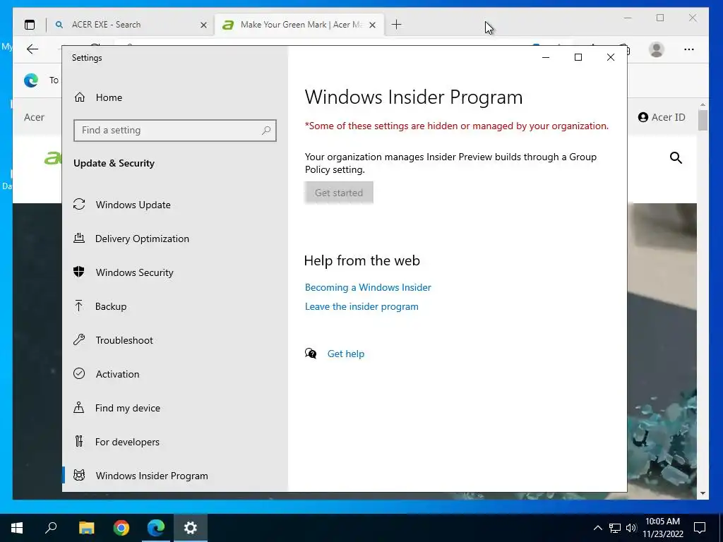Open Activation settings page

tap(175, 374)
